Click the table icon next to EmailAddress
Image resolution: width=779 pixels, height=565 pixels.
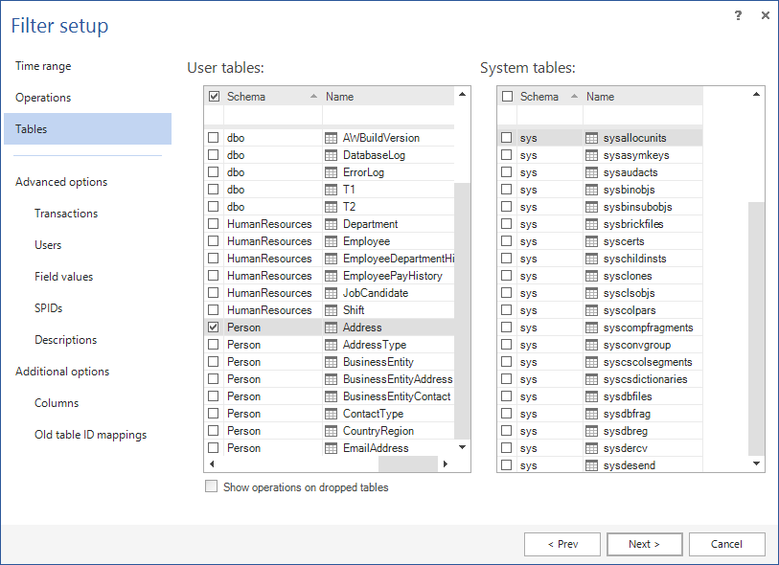point(332,448)
